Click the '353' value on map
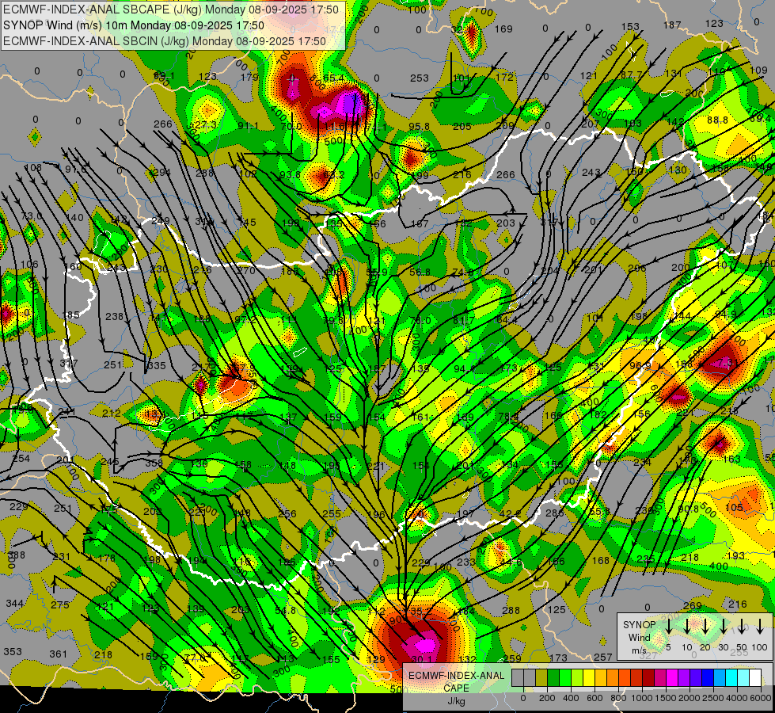Screen dimensions: 775x713 [x=13, y=651]
